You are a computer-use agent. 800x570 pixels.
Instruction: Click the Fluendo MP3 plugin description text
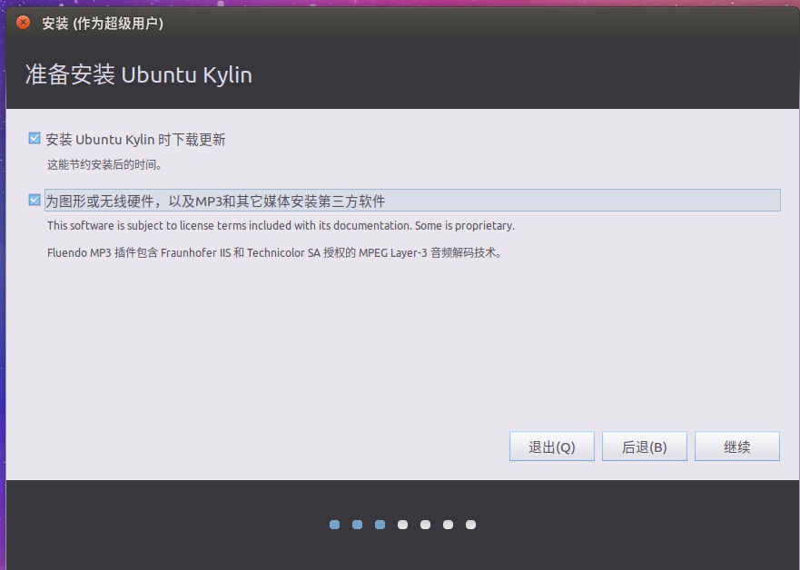click(x=274, y=252)
